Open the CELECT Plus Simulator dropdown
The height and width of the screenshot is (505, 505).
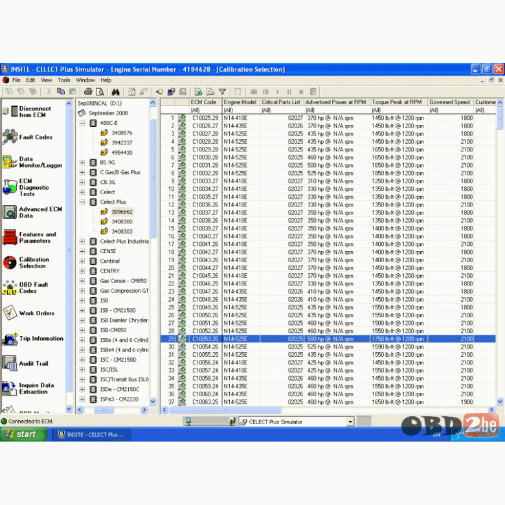(350, 421)
